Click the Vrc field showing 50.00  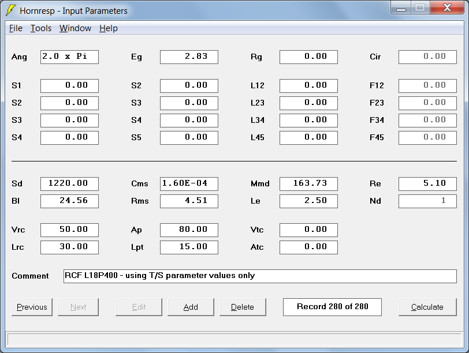[x=69, y=230]
